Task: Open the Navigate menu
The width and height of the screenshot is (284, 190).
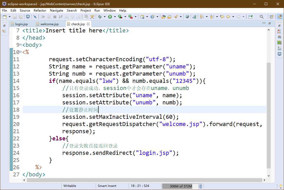Action: pyautogui.click(x=57, y=11)
